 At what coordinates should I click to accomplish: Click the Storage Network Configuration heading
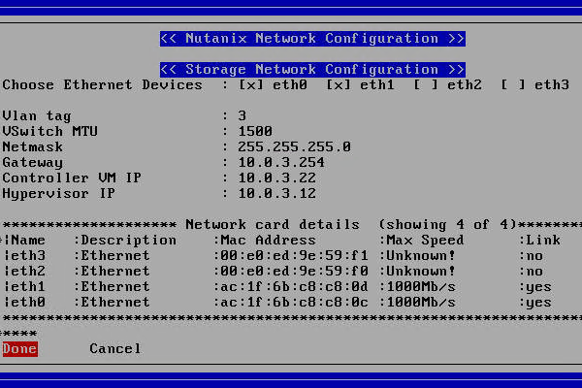point(312,70)
